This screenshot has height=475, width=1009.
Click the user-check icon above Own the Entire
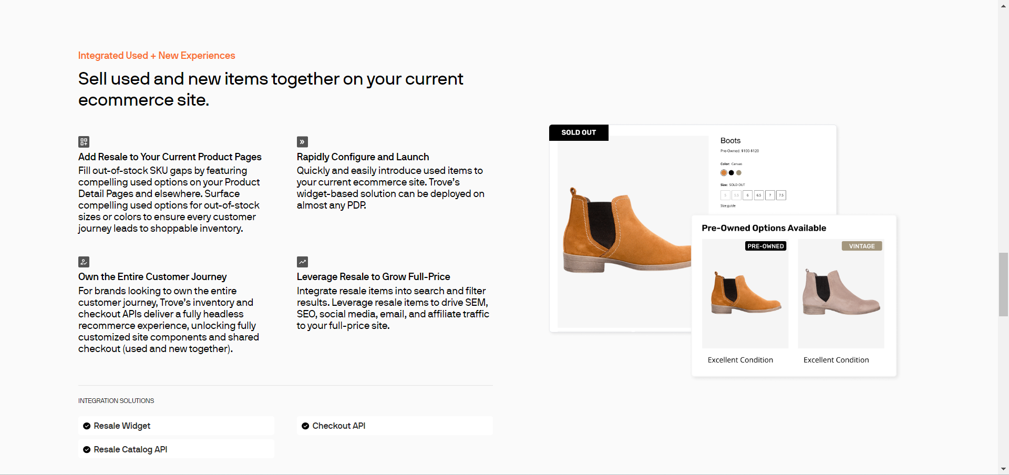(84, 262)
